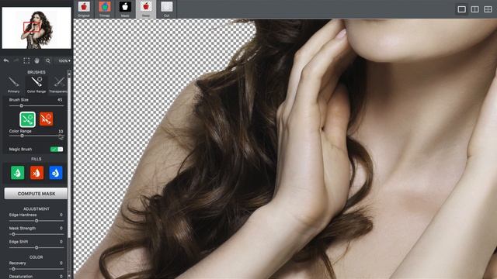
Task: Click the Brush Size value 45
Action: tap(60, 100)
